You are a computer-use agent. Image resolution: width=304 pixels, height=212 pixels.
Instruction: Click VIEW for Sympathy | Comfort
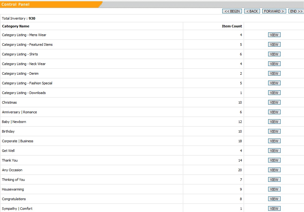coord(274,209)
